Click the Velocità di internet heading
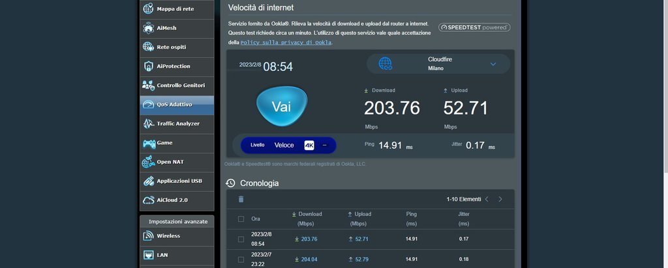The image size is (668, 268). coord(261,8)
